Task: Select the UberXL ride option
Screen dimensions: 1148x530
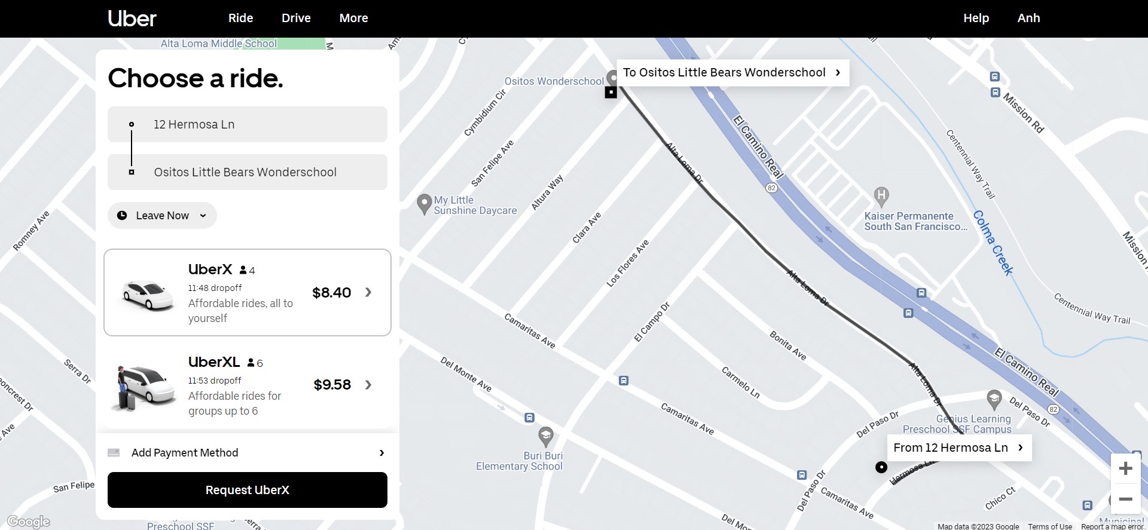Action: click(248, 385)
